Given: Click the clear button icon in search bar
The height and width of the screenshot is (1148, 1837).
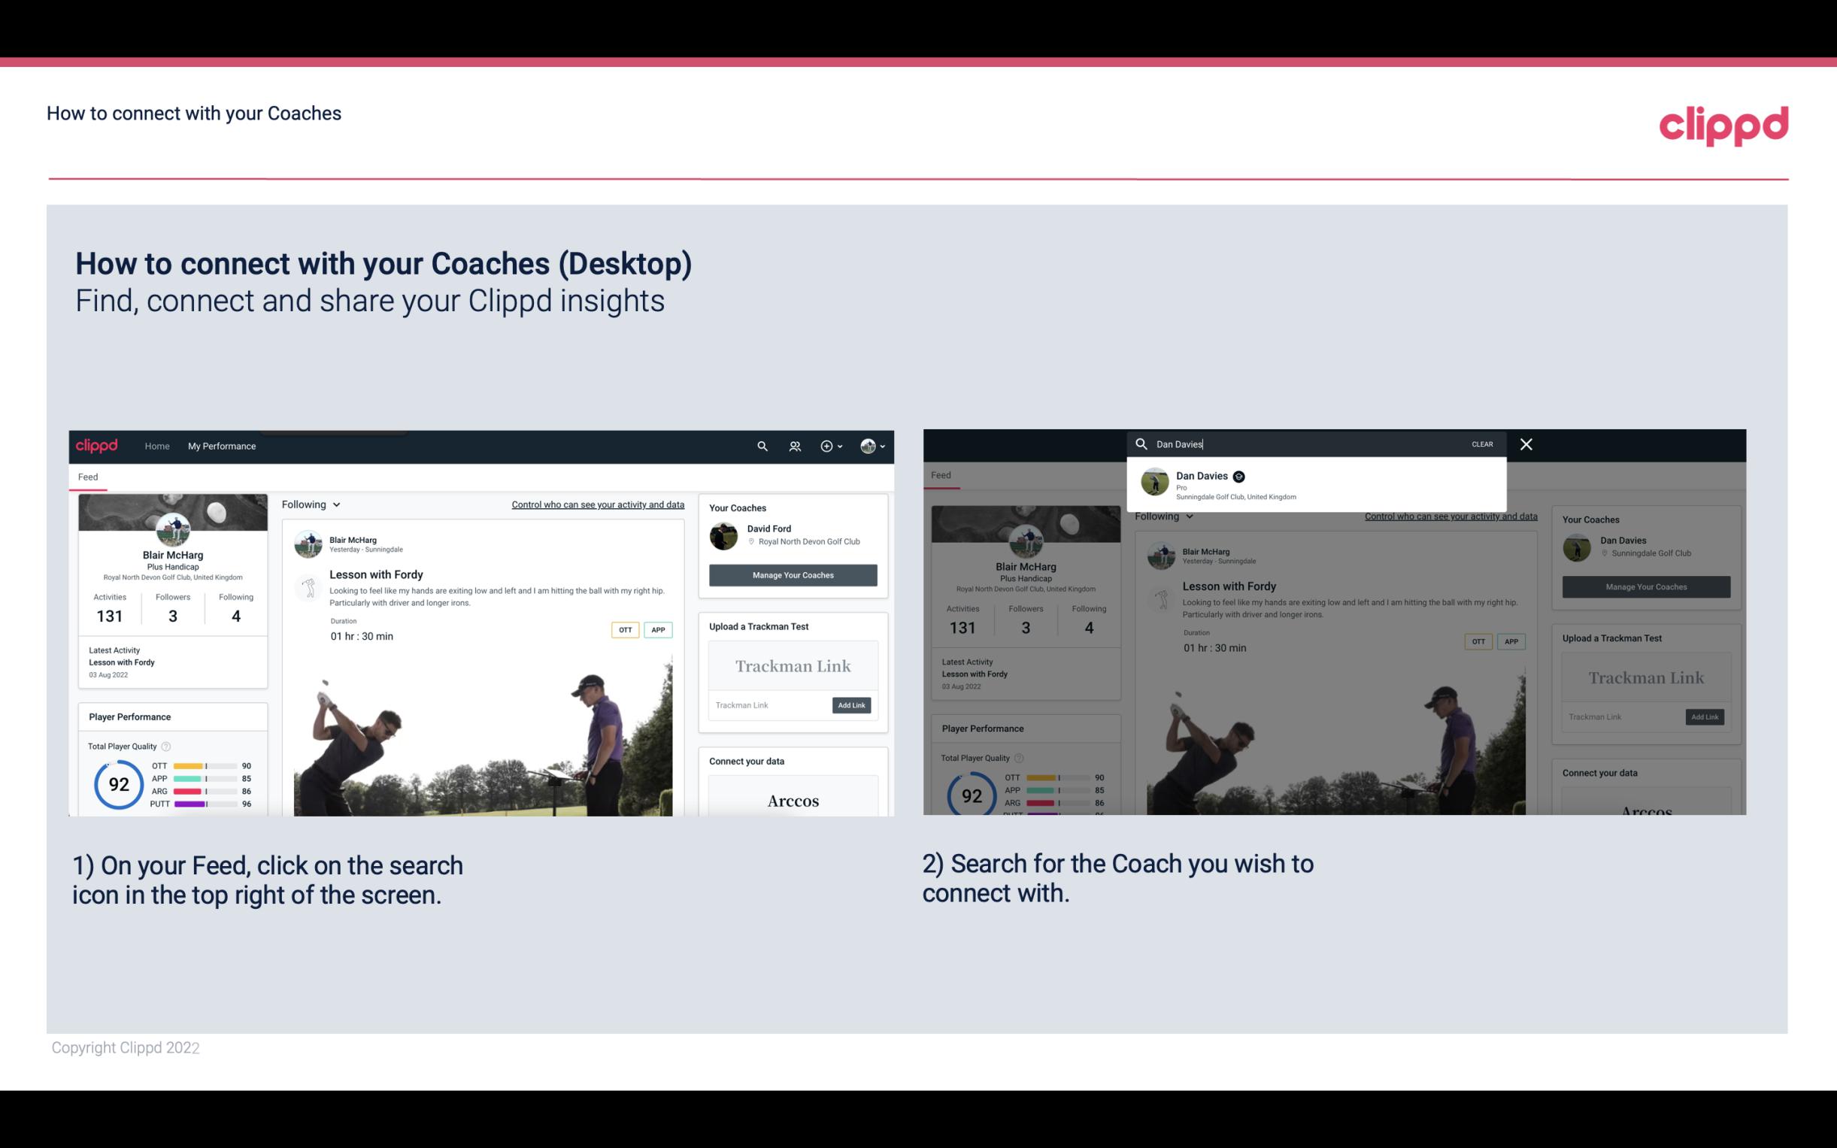Looking at the screenshot, I should 1483,443.
